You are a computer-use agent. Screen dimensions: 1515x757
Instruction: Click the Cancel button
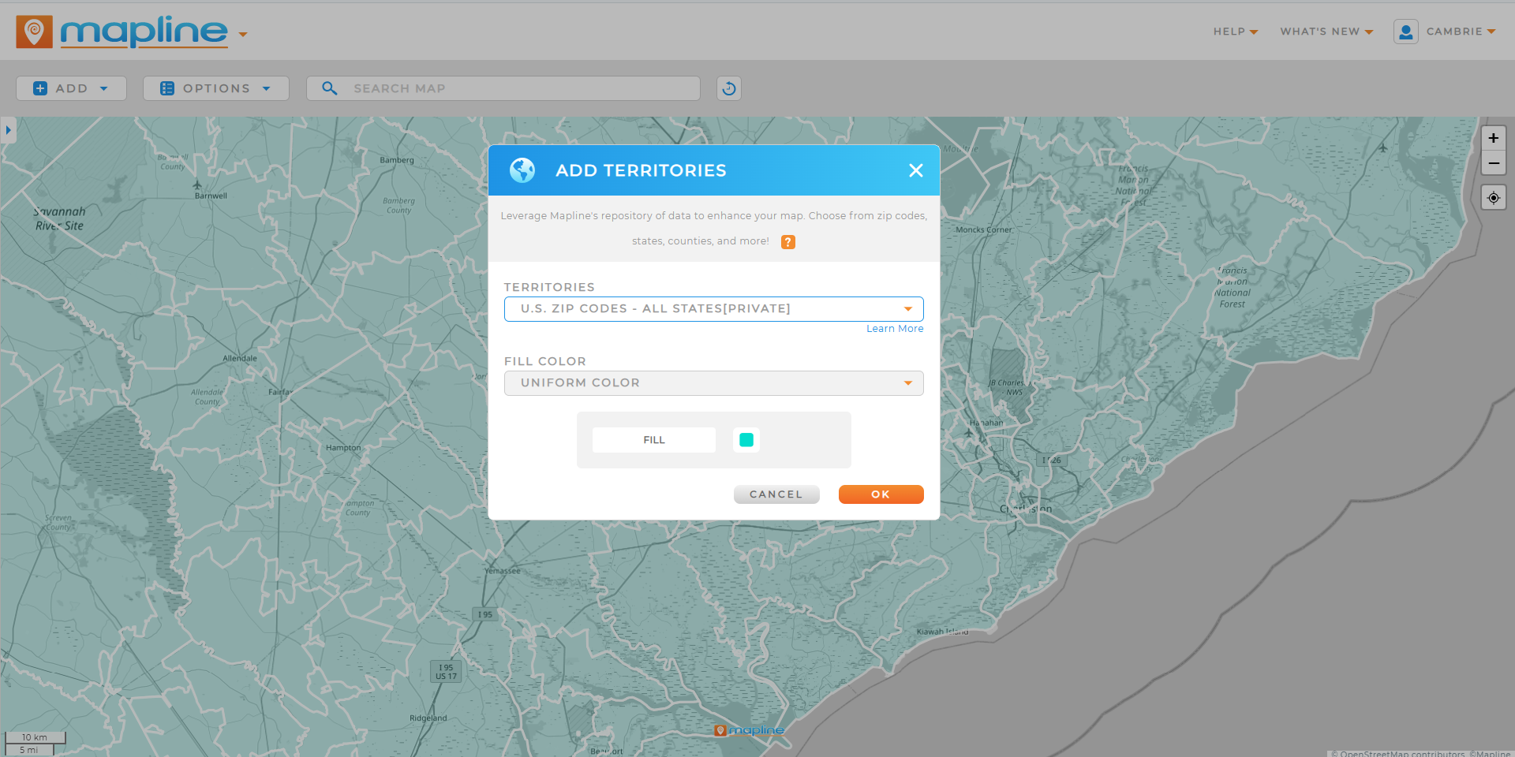pyautogui.click(x=776, y=494)
